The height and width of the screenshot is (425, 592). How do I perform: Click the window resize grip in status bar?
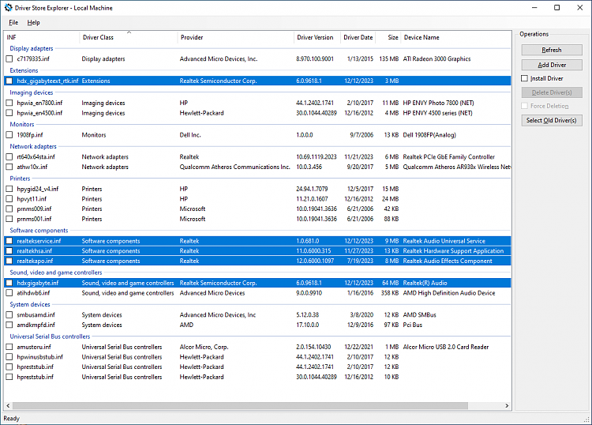coord(587,419)
